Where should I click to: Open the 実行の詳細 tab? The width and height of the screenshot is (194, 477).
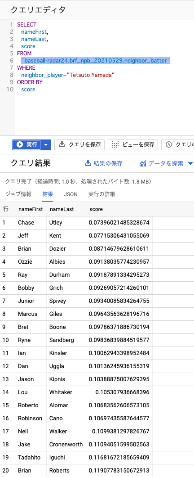101,194
